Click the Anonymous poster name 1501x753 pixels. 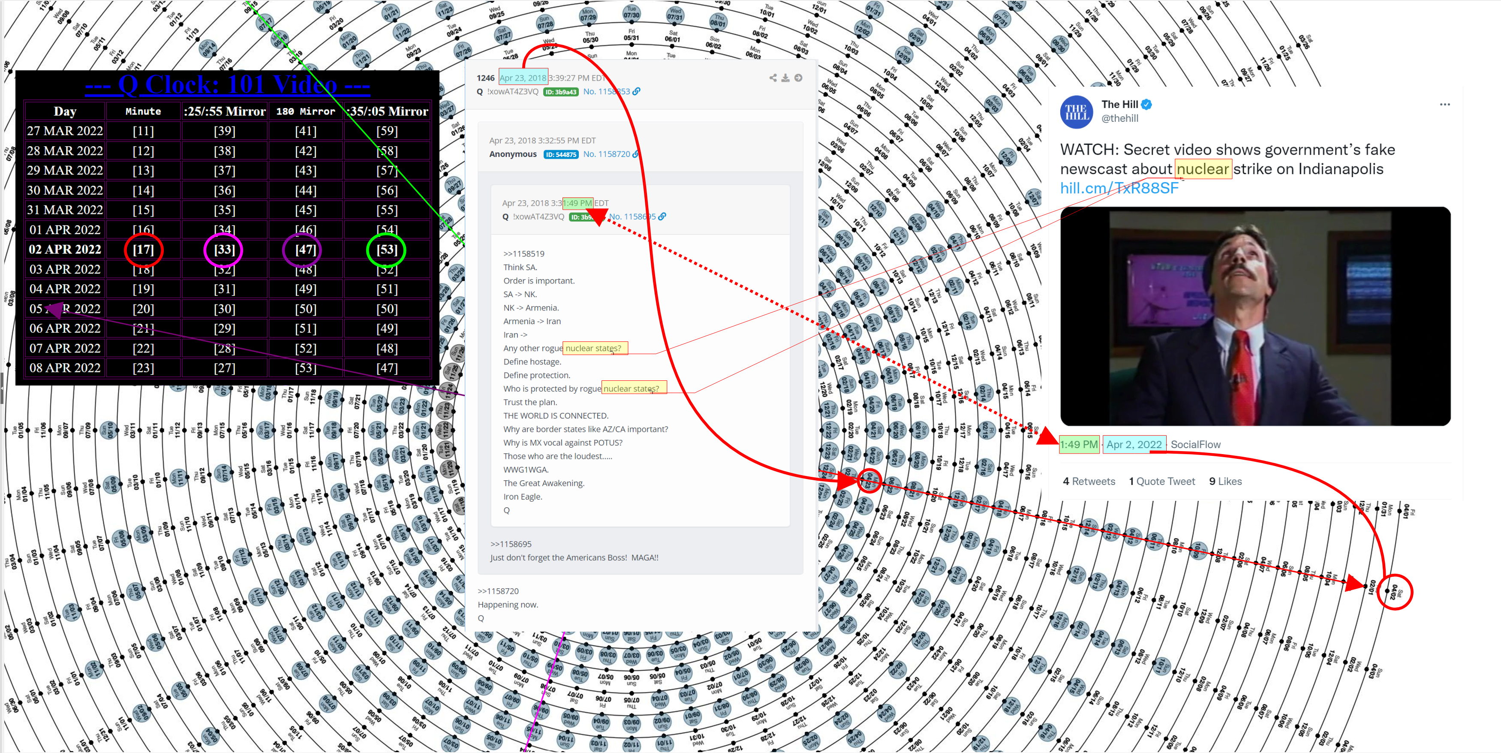tap(513, 154)
